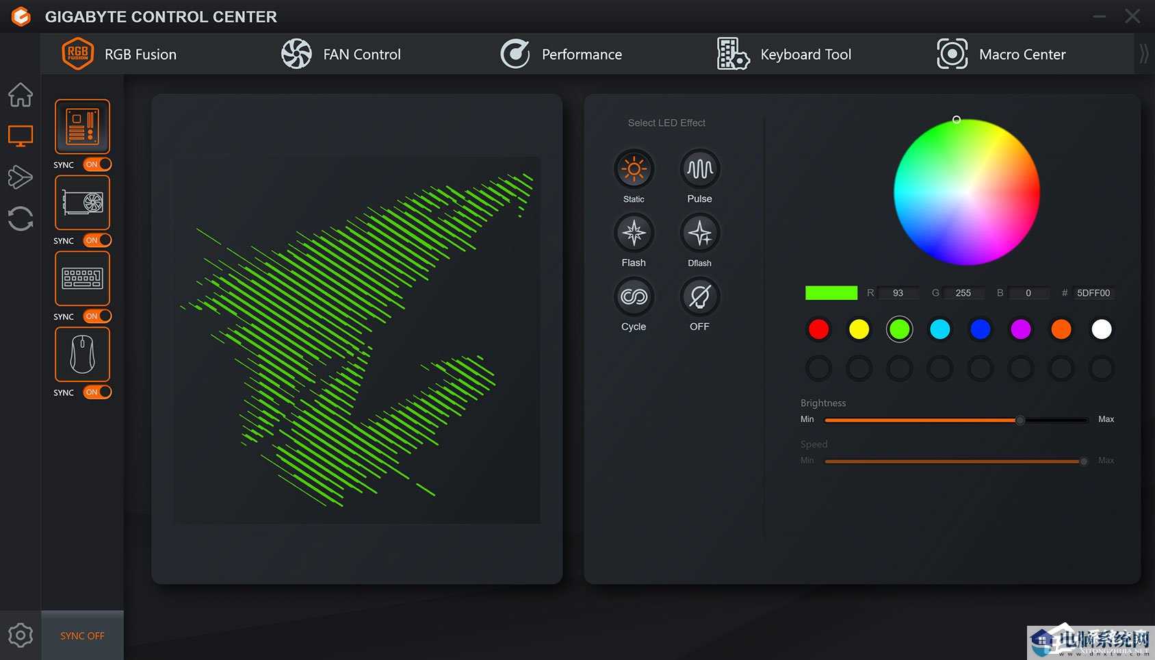Select the Pulse LED effect

point(699,169)
